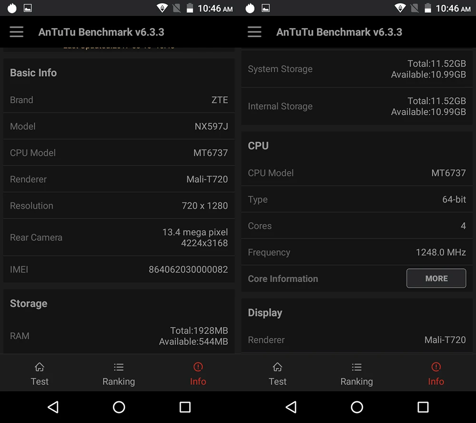Tap image notification icon in left status bar
This screenshot has width=476, height=423.
click(x=28, y=8)
